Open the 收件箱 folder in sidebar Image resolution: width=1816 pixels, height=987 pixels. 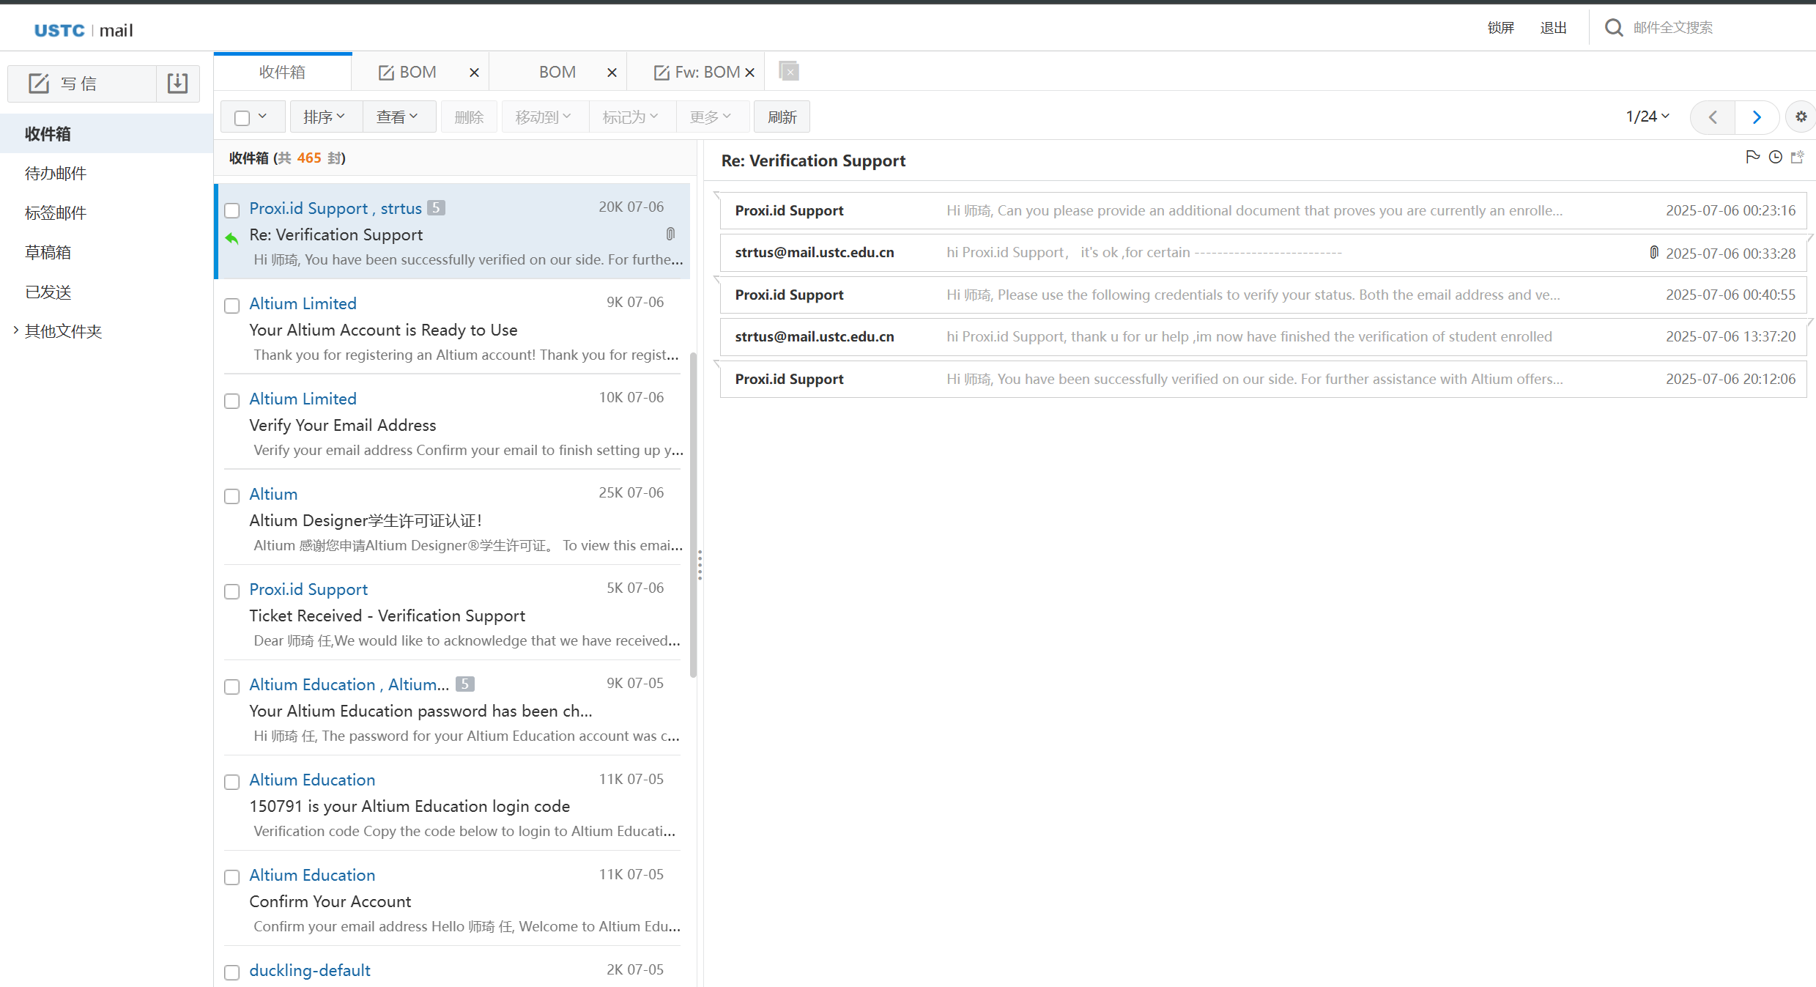pos(106,133)
